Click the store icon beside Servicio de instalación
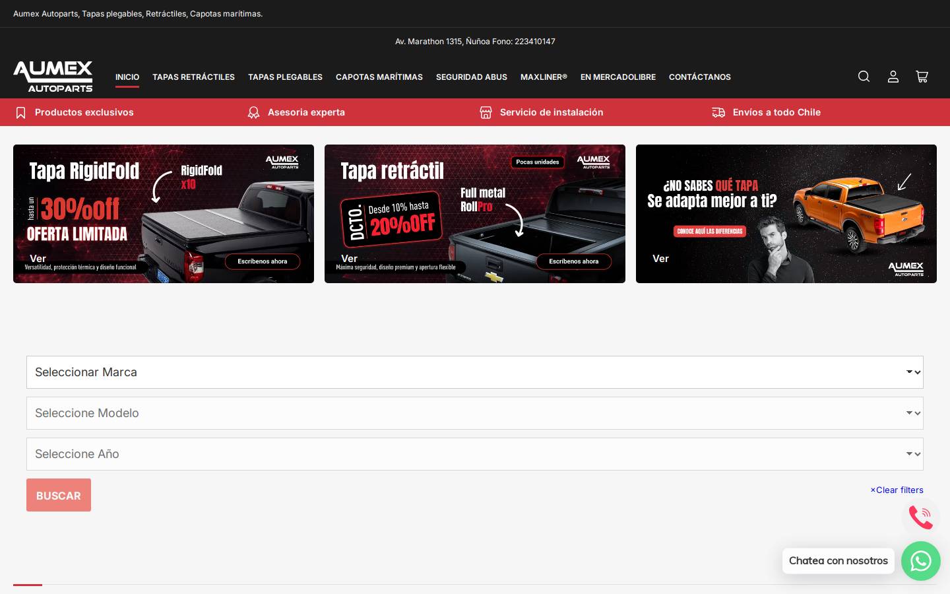Screen dimensions: 950x594 tap(486, 113)
